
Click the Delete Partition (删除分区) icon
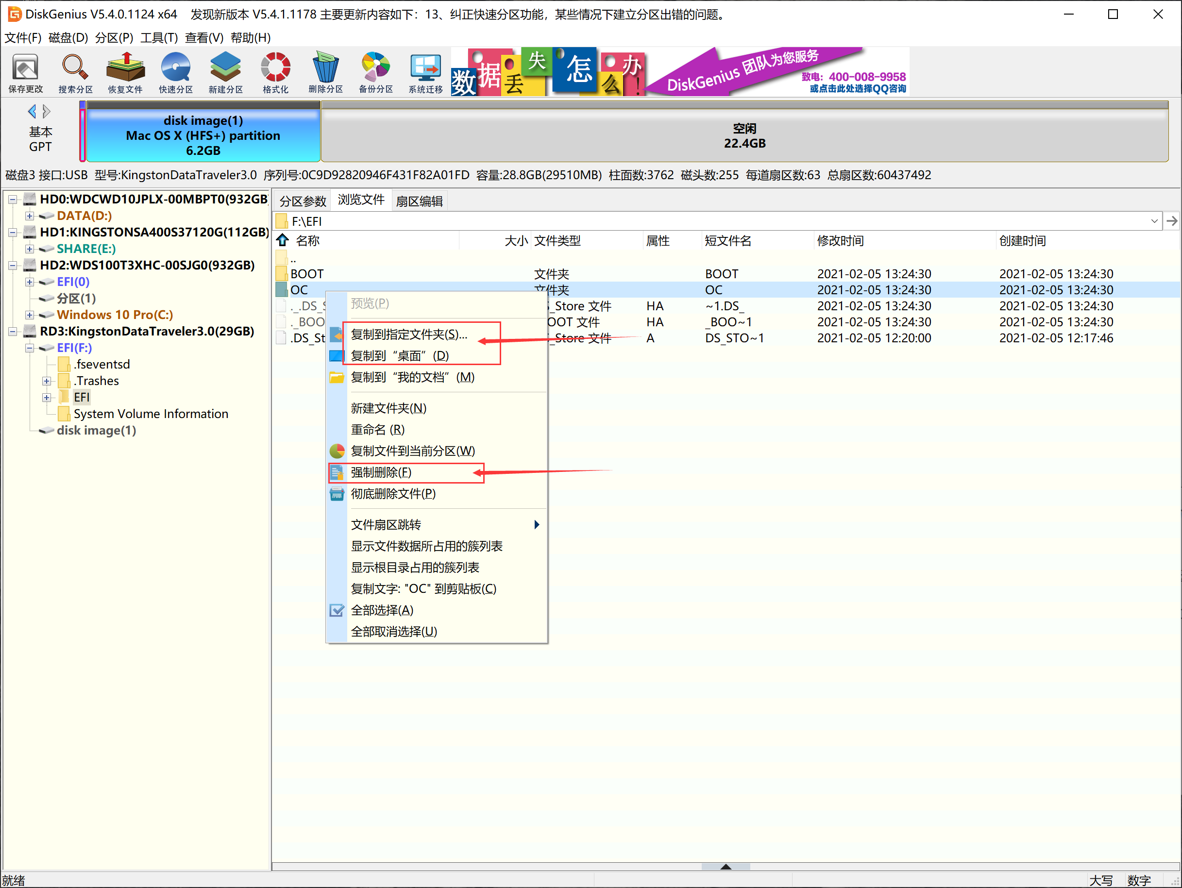[325, 73]
